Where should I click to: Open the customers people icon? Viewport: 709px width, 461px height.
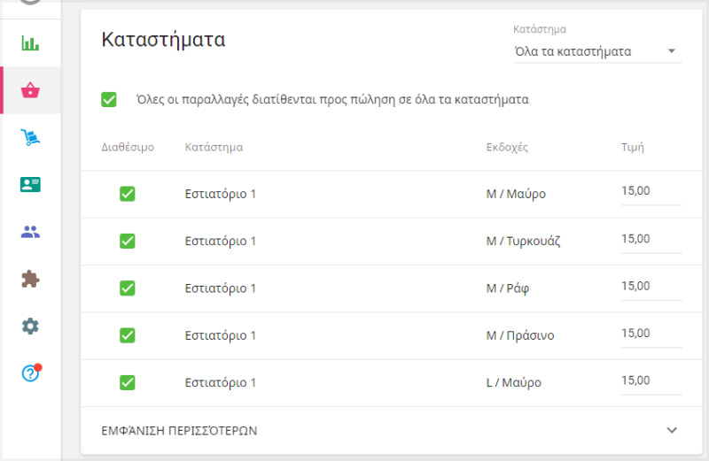30,232
